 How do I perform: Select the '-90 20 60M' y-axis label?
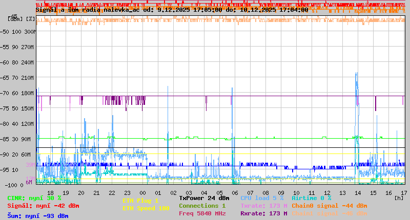click(x=15, y=155)
